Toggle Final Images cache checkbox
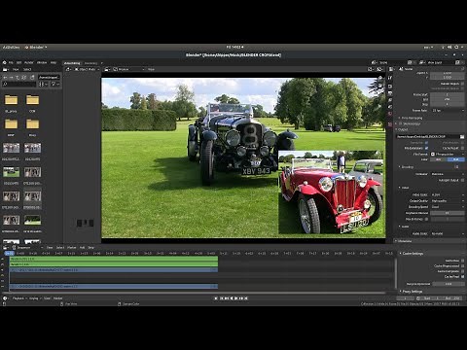This screenshot has height=350, width=467. pyautogui.click(x=462, y=277)
